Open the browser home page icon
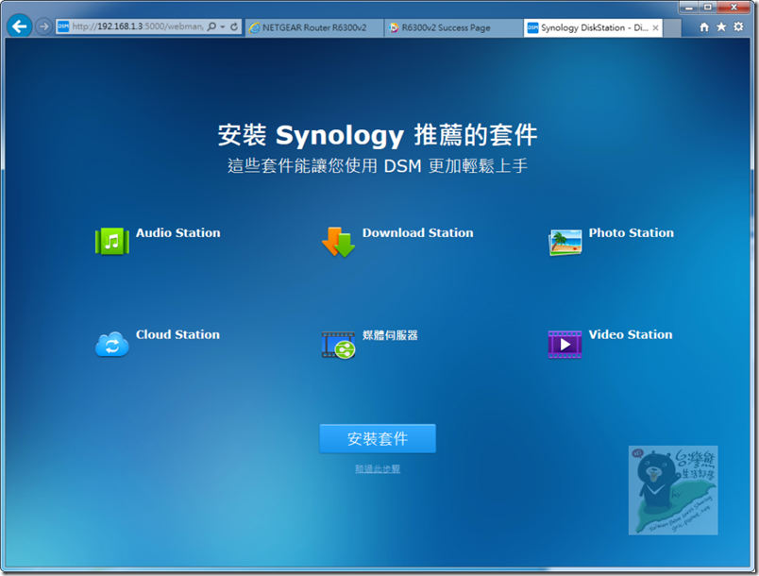 (704, 27)
